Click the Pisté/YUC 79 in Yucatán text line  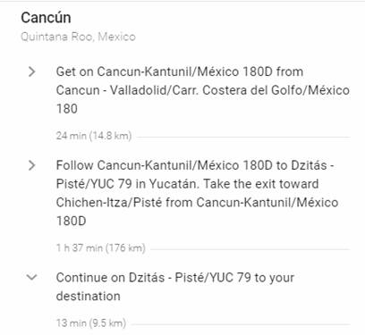[x=187, y=184]
